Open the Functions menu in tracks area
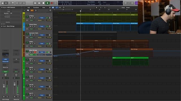Image resolution: width=181 pixels, height=101 pixels. coord(36,8)
